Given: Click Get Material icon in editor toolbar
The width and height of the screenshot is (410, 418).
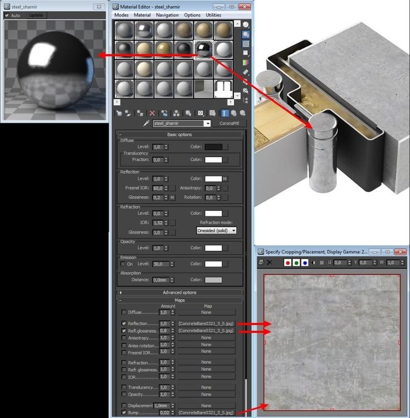Looking at the screenshot, I should [119, 113].
